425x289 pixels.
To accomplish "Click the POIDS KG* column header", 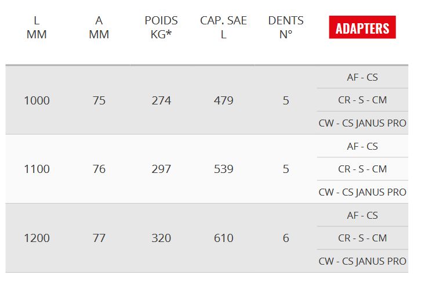I will [x=161, y=27].
